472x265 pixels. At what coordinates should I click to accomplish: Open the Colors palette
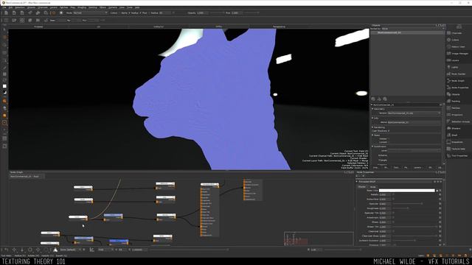(x=455, y=40)
